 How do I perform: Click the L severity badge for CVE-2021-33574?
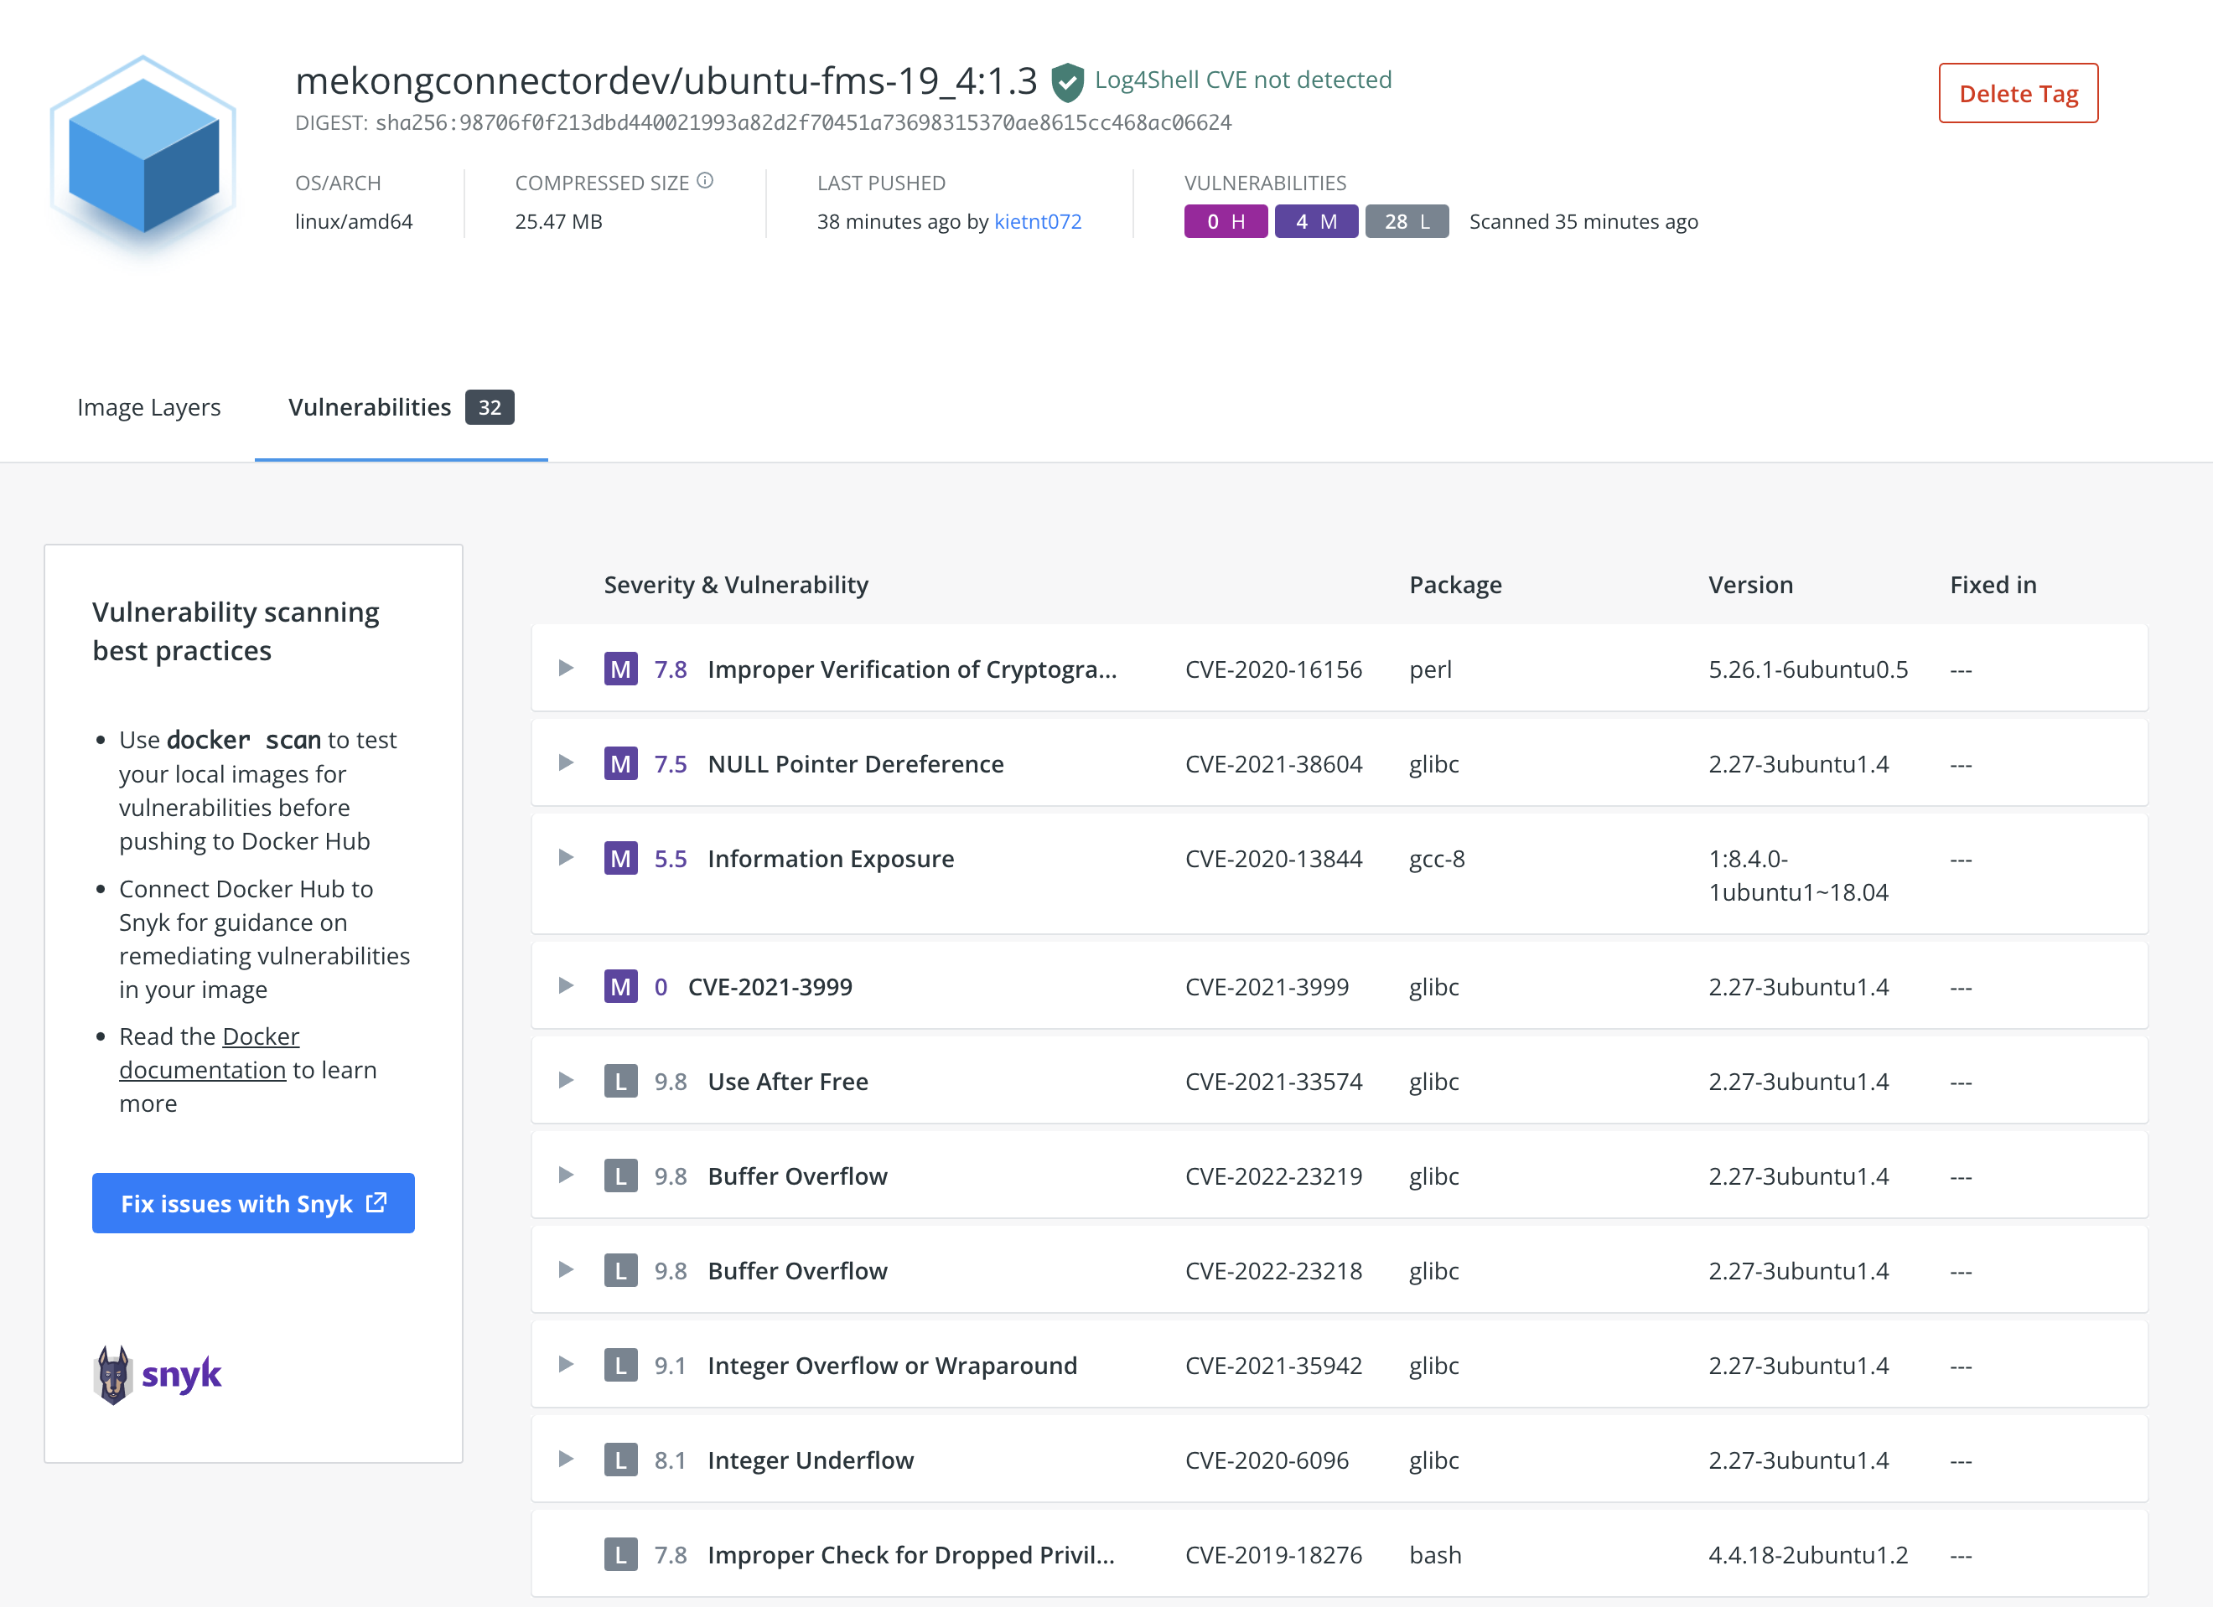click(x=620, y=1081)
